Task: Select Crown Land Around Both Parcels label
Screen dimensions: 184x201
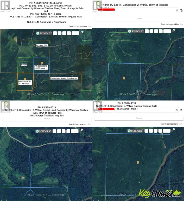Action: (64, 78)
